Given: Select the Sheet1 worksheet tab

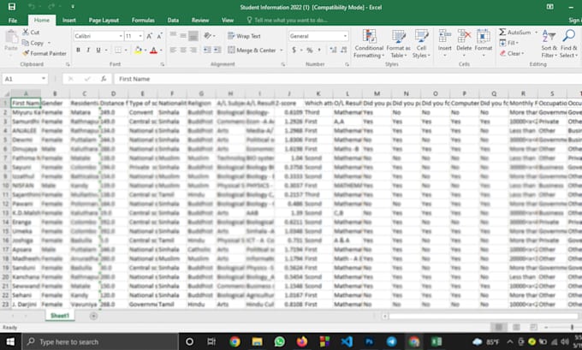Looking at the screenshot, I should pos(60,316).
